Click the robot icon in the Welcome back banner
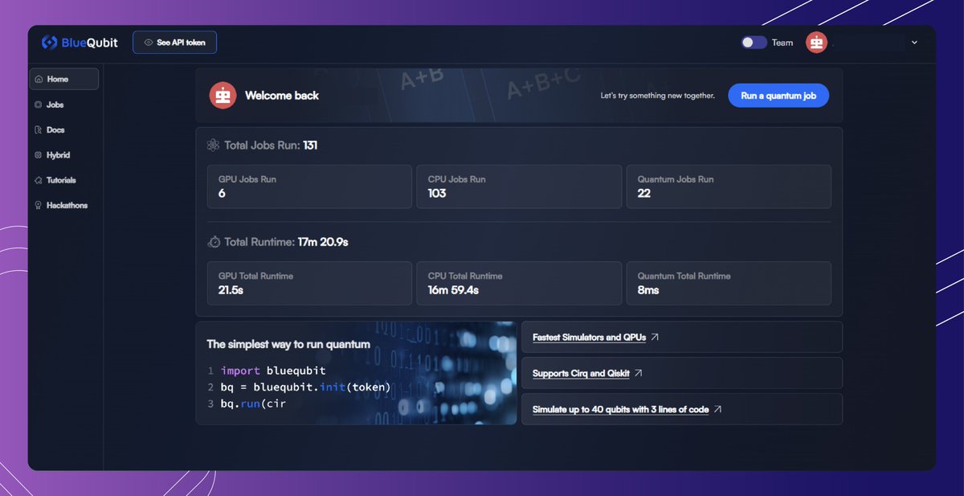The height and width of the screenshot is (496, 964). click(222, 95)
